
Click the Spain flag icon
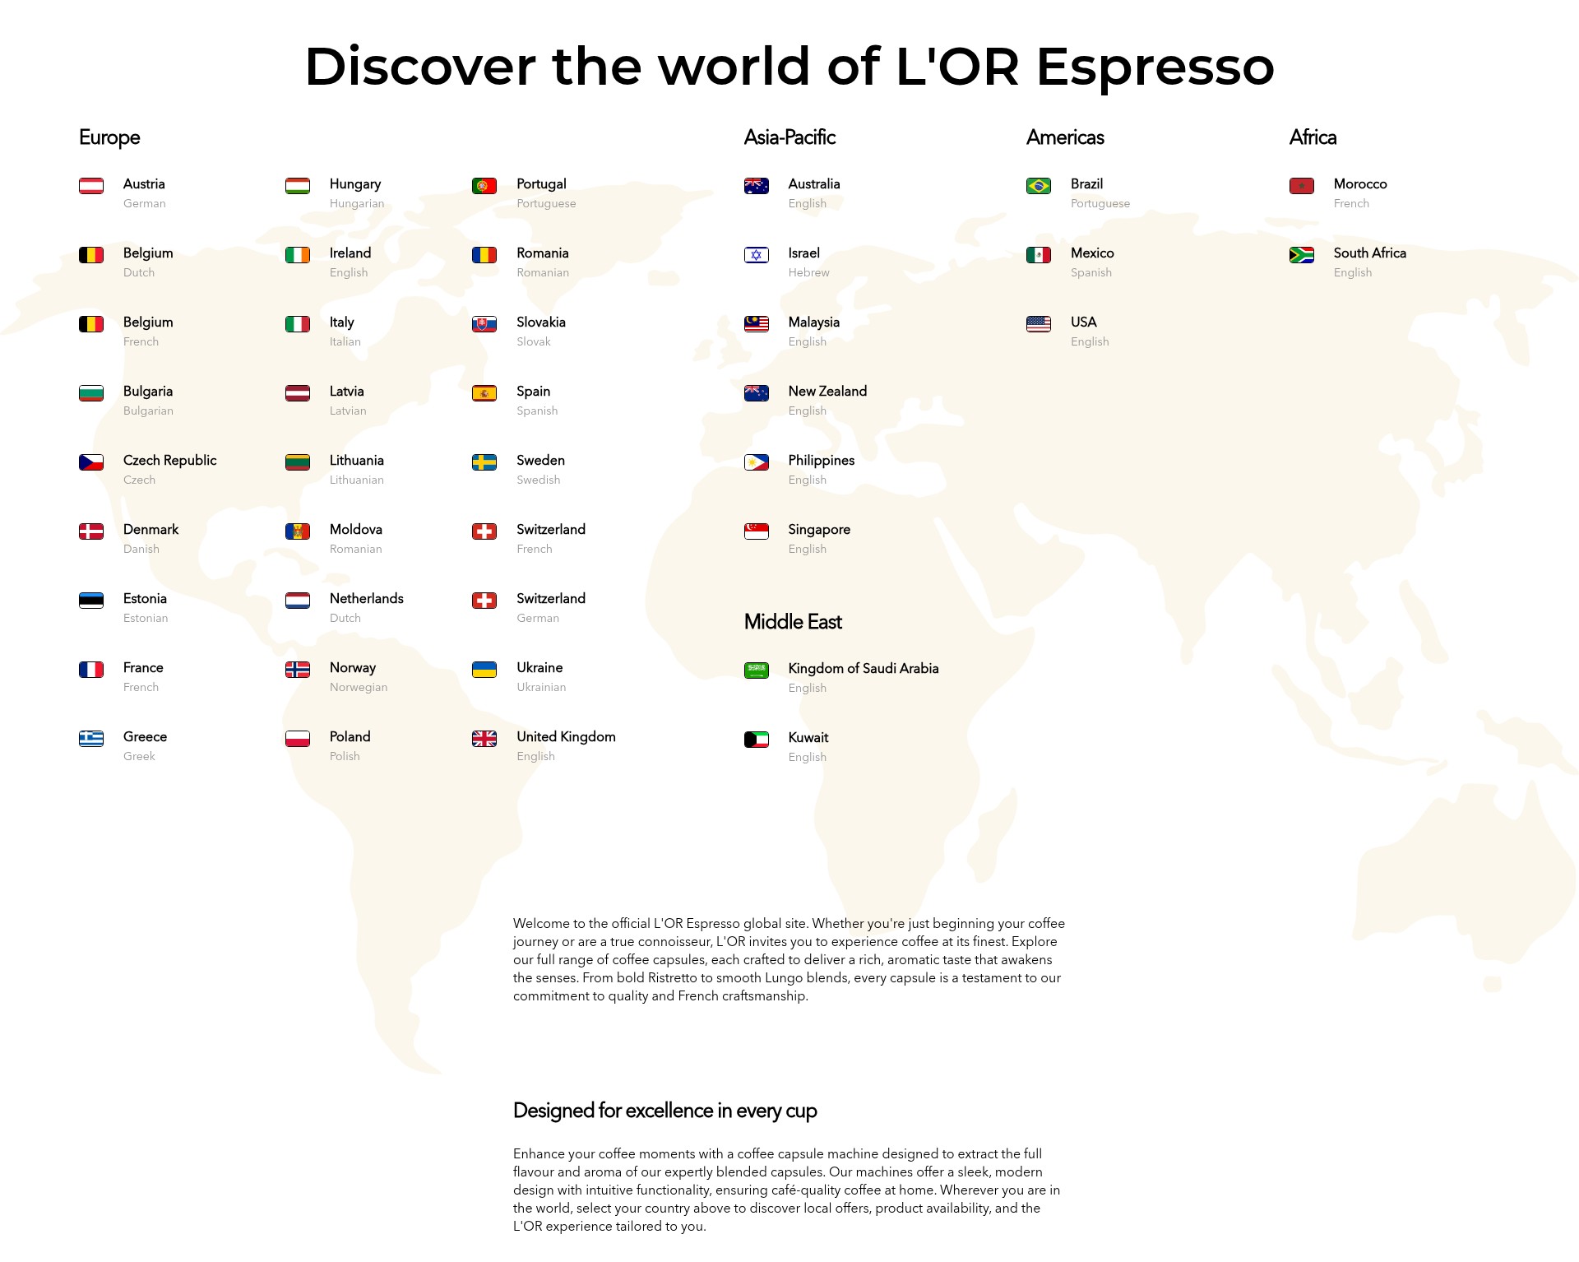(484, 393)
